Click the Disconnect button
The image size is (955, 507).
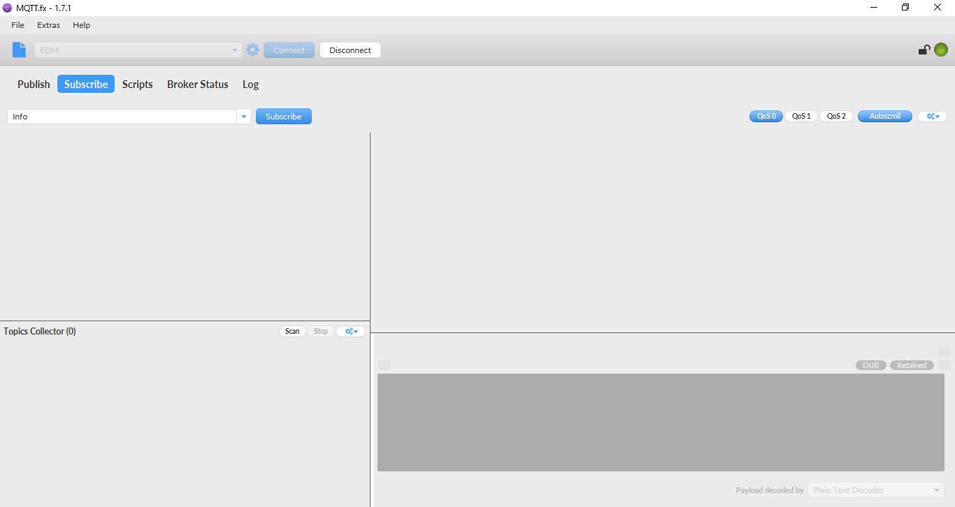point(350,50)
